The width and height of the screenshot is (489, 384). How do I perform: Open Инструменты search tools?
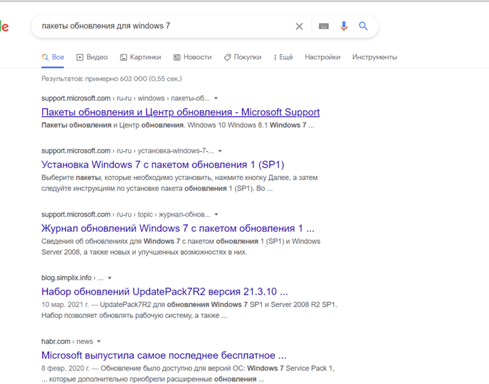[375, 57]
